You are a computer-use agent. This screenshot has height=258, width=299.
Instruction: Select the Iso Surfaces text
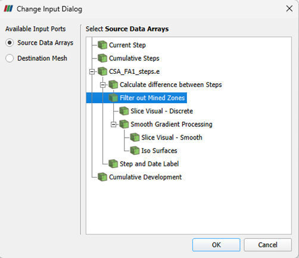(159, 151)
